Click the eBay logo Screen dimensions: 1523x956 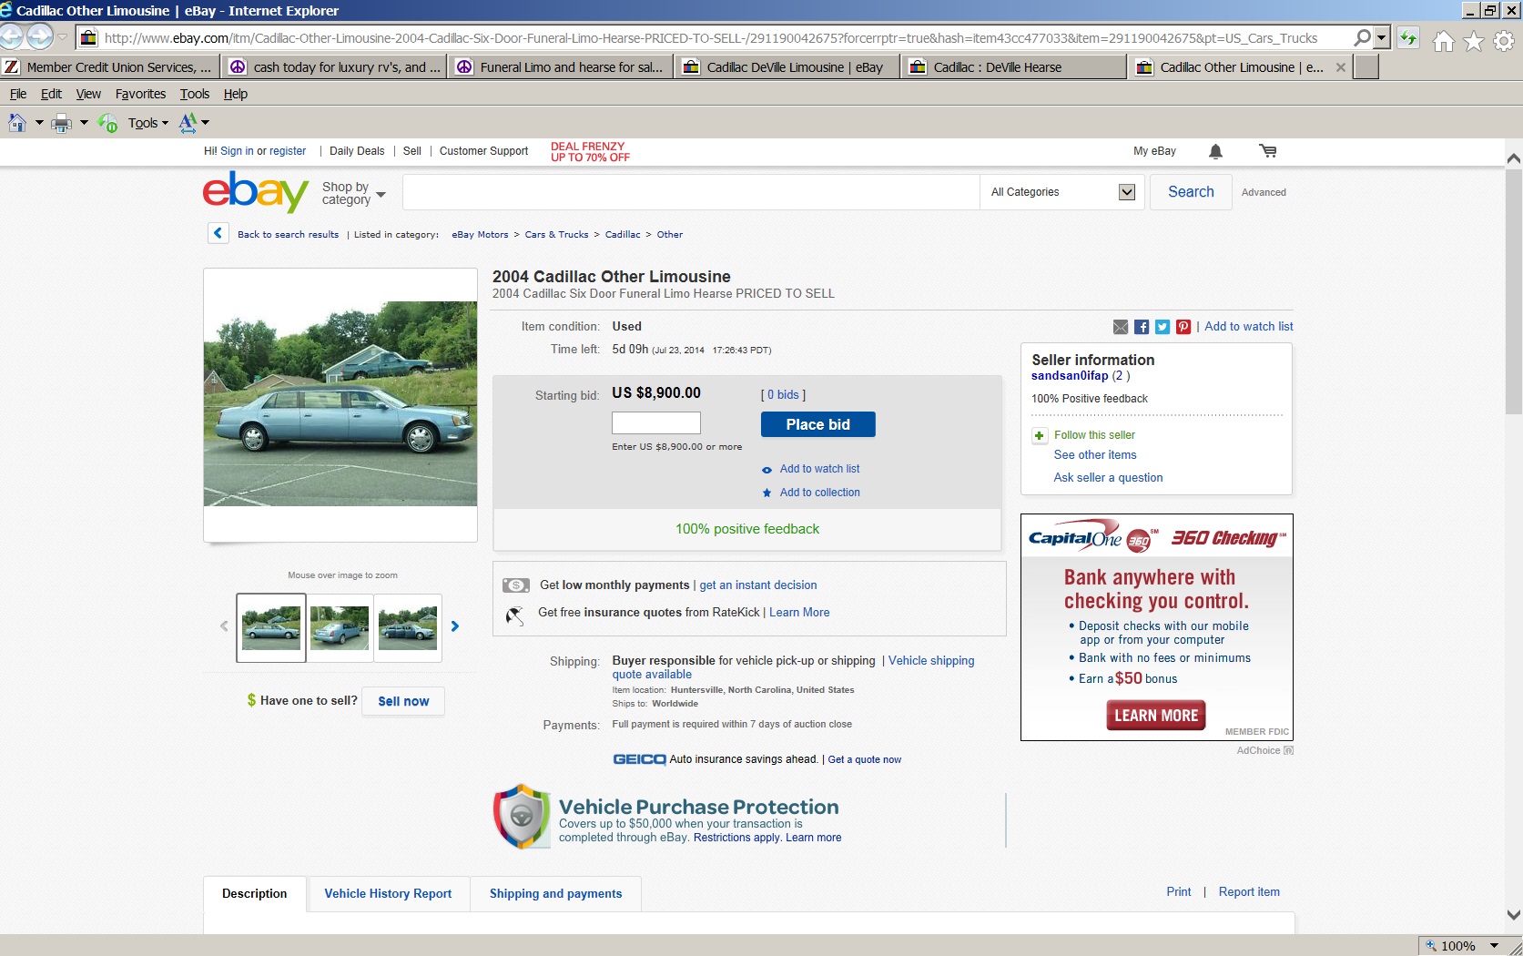point(256,191)
